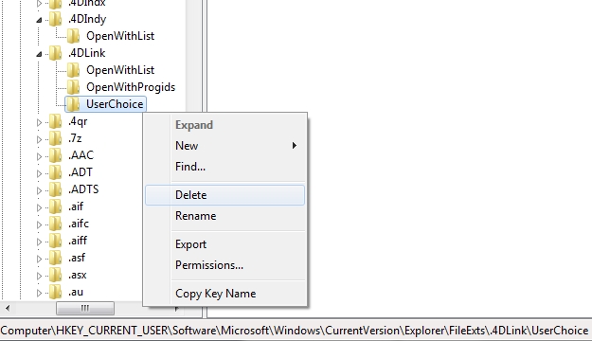Screen dimensions: 592x341
Task: Choose Delete from the context menu
Action: pos(224,195)
